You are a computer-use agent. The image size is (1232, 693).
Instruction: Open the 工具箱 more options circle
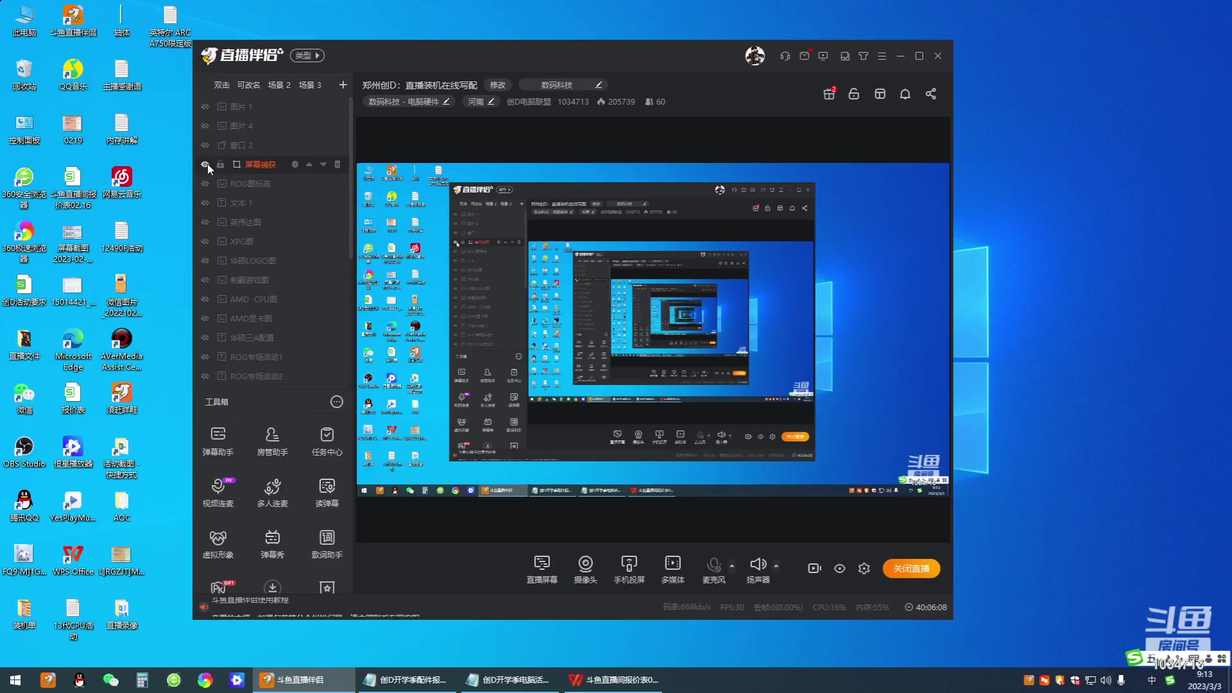click(337, 402)
